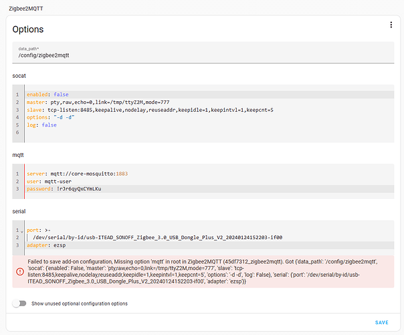Screen dimensions: 404x335
Task: Toggle Show unused optional configuration options
Action: pos(19,304)
